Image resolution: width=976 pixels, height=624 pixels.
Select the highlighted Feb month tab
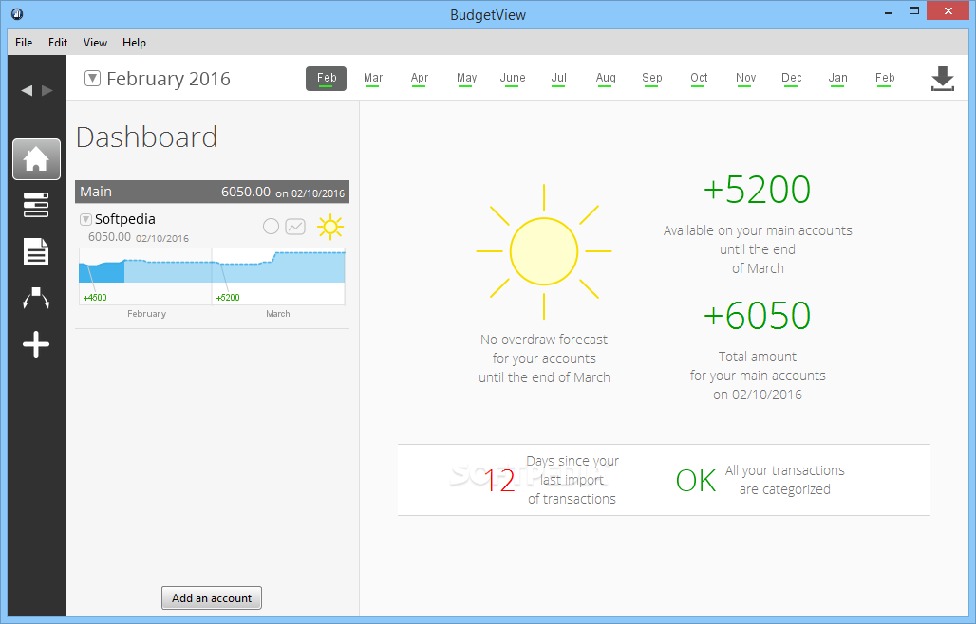(327, 79)
